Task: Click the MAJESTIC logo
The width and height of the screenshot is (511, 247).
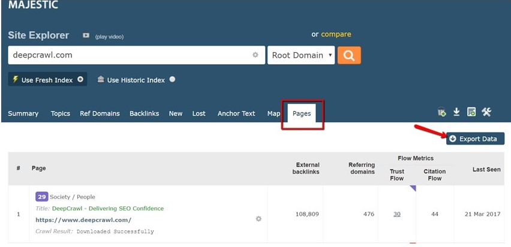Action: [33, 5]
